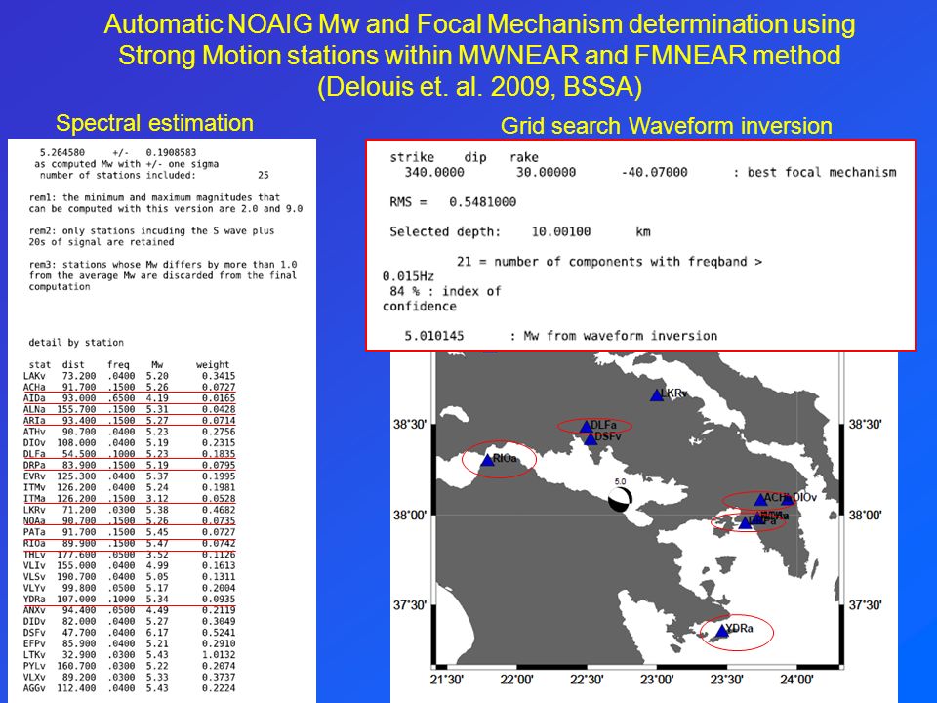Click the 22°00' longitude label on map

[517, 680]
